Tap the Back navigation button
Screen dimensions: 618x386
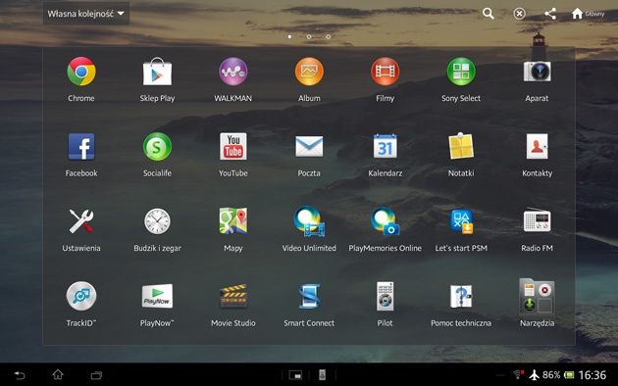click(20, 375)
